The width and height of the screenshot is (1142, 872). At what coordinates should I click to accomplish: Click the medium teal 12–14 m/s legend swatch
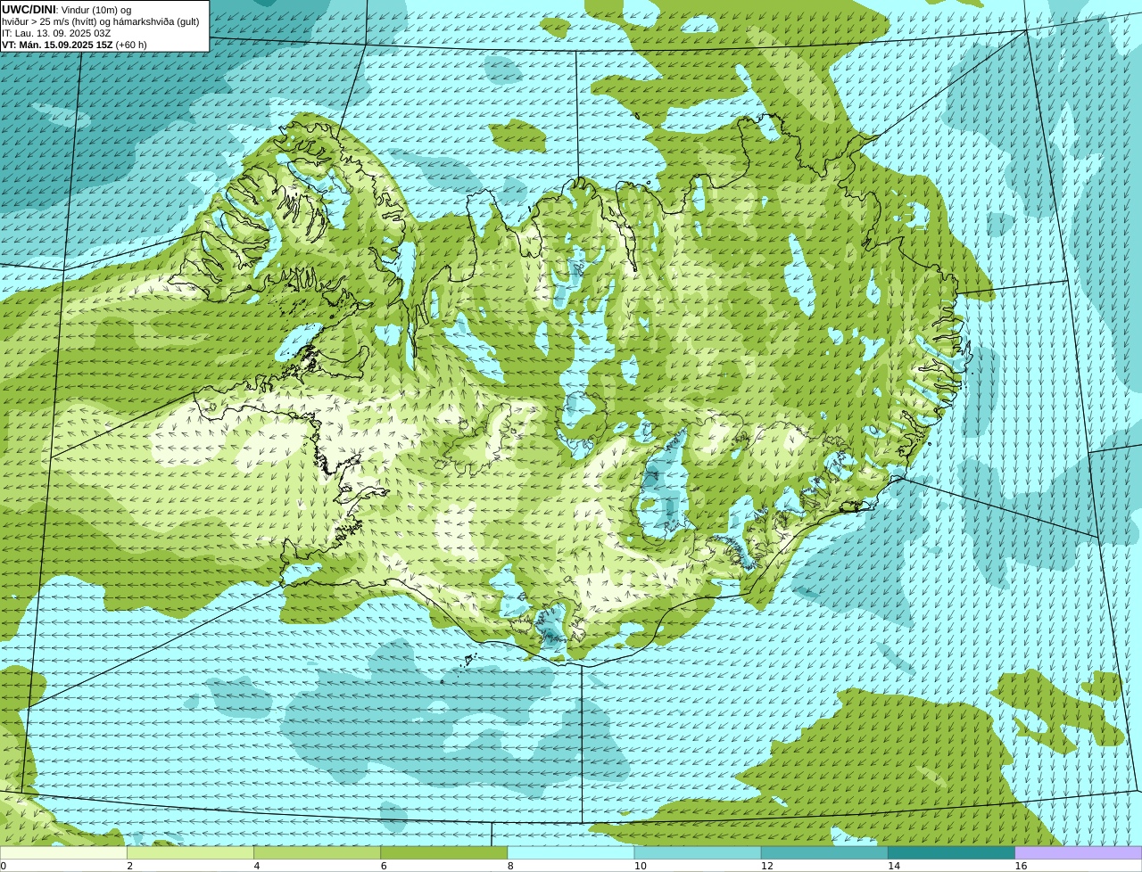pos(824,852)
